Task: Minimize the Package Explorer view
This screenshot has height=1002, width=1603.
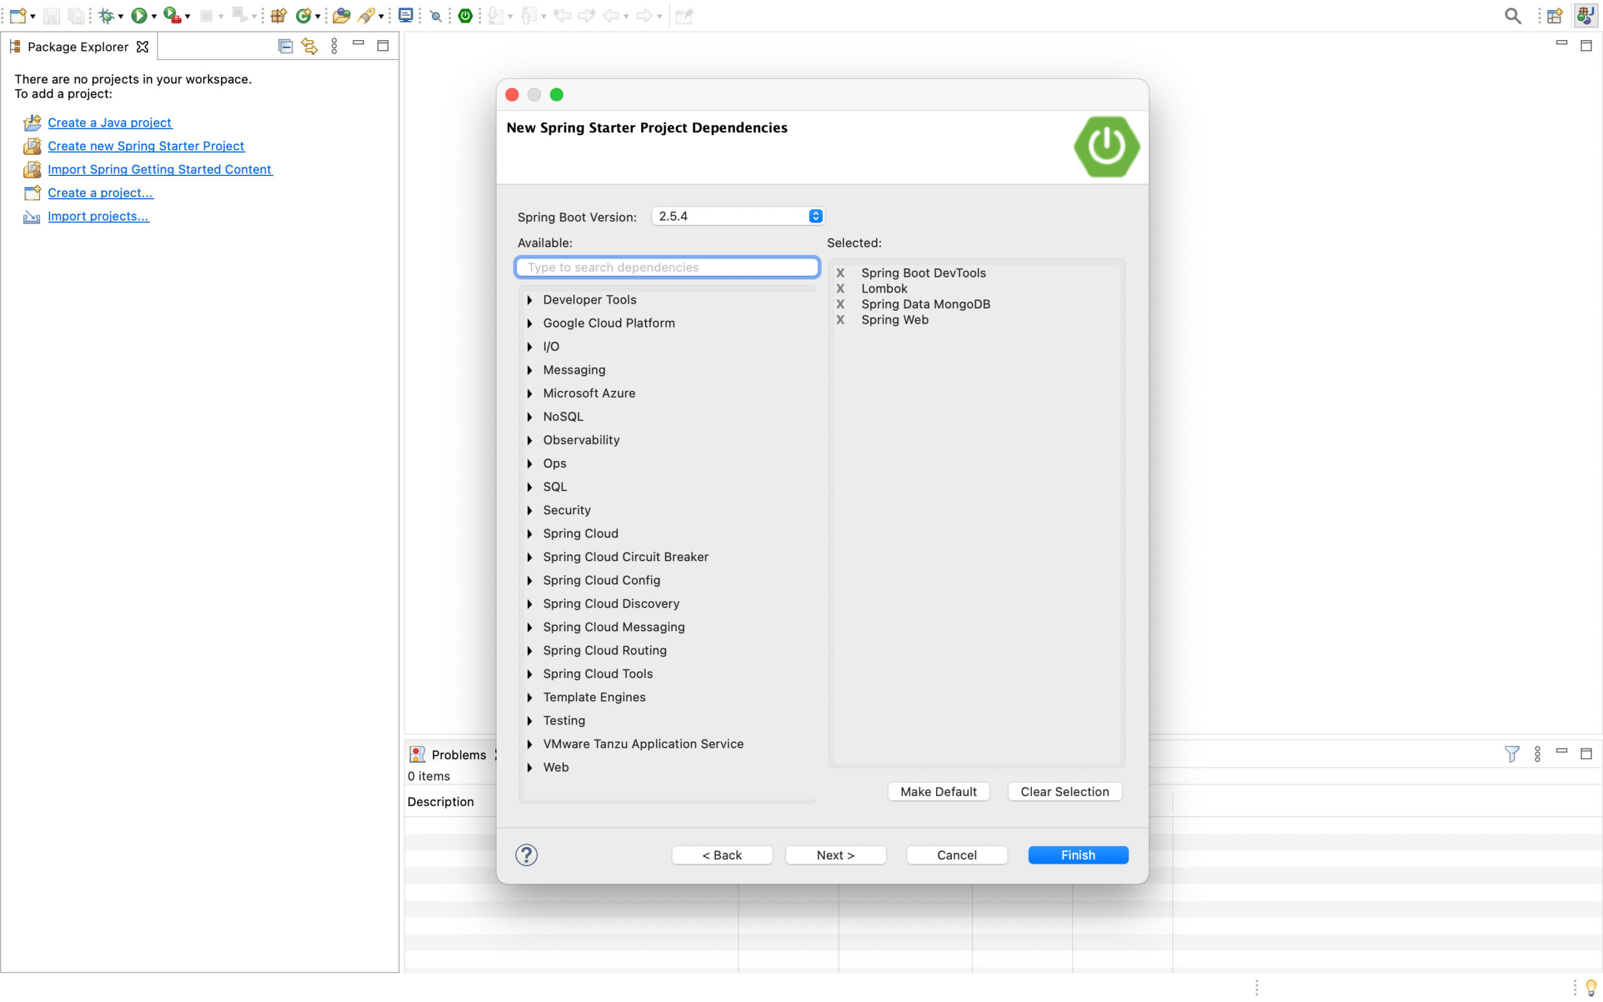Action: coord(358,43)
